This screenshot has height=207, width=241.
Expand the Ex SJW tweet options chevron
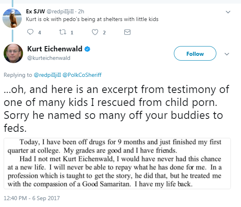(228, 12)
